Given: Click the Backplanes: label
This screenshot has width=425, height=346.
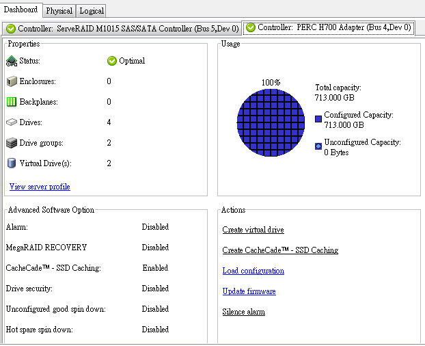Looking at the screenshot, I should coord(39,102).
